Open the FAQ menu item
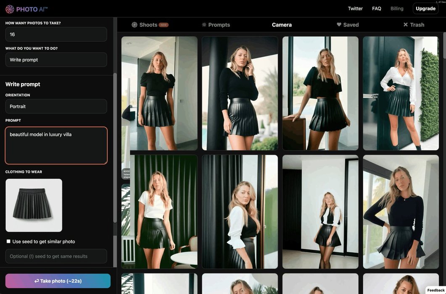 point(377,8)
